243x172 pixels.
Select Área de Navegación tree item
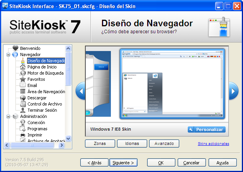[x=46, y=92]
